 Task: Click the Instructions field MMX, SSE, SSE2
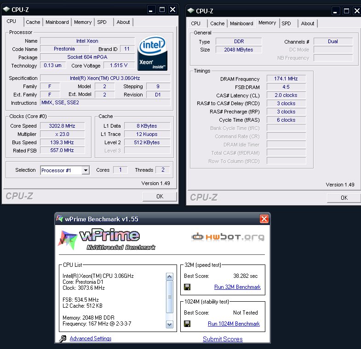point(105,102)
